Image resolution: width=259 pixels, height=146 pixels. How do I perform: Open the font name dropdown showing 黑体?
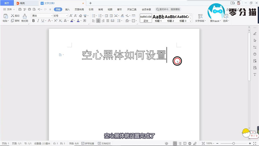tap(42, 16)
